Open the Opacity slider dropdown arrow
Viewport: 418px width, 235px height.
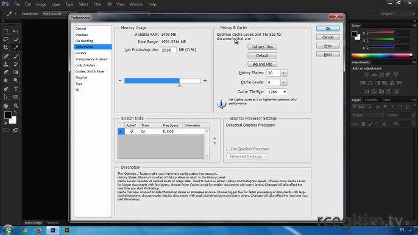point(413,115)
